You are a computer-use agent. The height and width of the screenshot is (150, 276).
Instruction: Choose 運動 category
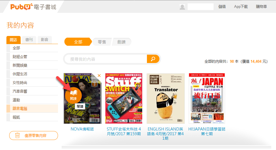click(x=32, y=100)
